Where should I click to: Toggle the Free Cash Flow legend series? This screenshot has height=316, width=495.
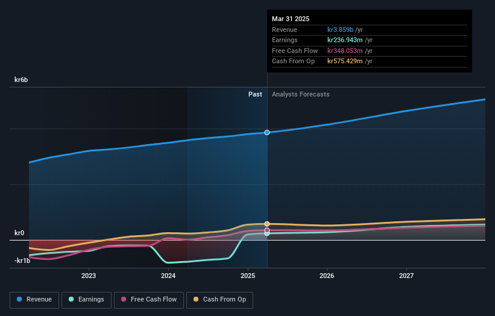[149, 300]
